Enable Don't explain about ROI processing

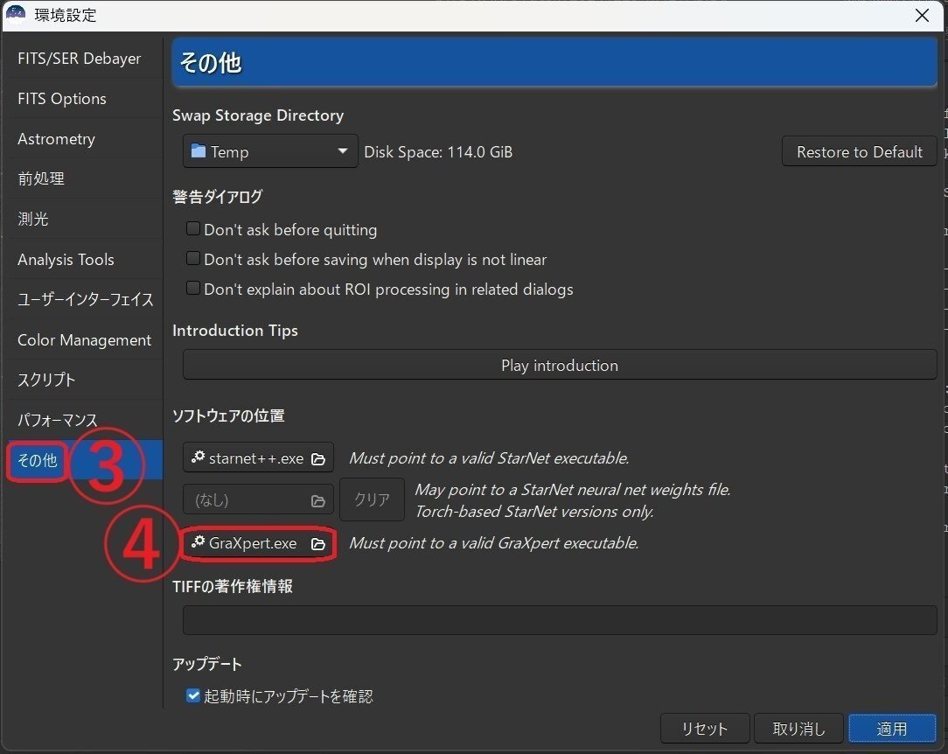[x=192, y=289]
